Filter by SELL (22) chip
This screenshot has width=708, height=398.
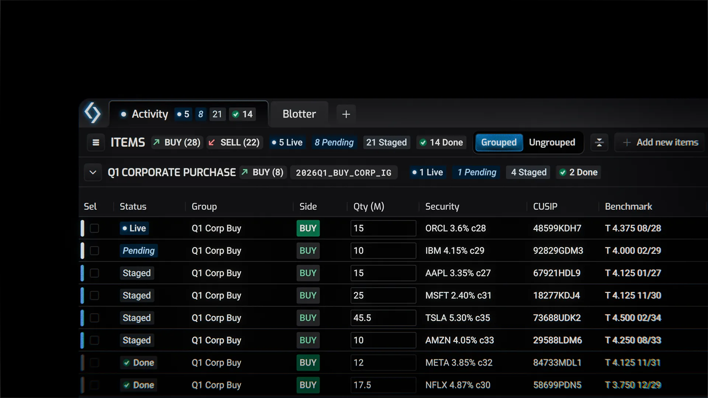point(235,143)
